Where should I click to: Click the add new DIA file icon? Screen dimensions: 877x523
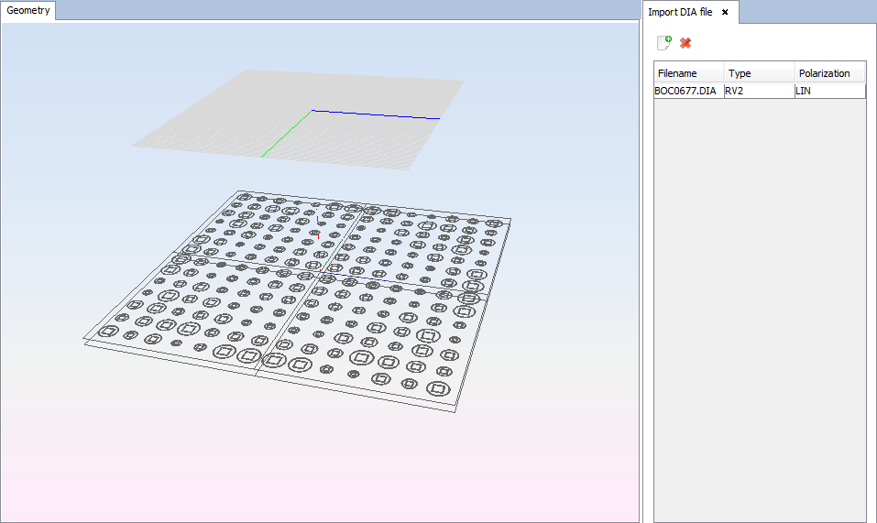(x=664, y=43)
